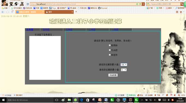The height and width of the screenshot is (103, 186).
Task: Switch to the 首页 browser tab
Action: tap(59, 12)
